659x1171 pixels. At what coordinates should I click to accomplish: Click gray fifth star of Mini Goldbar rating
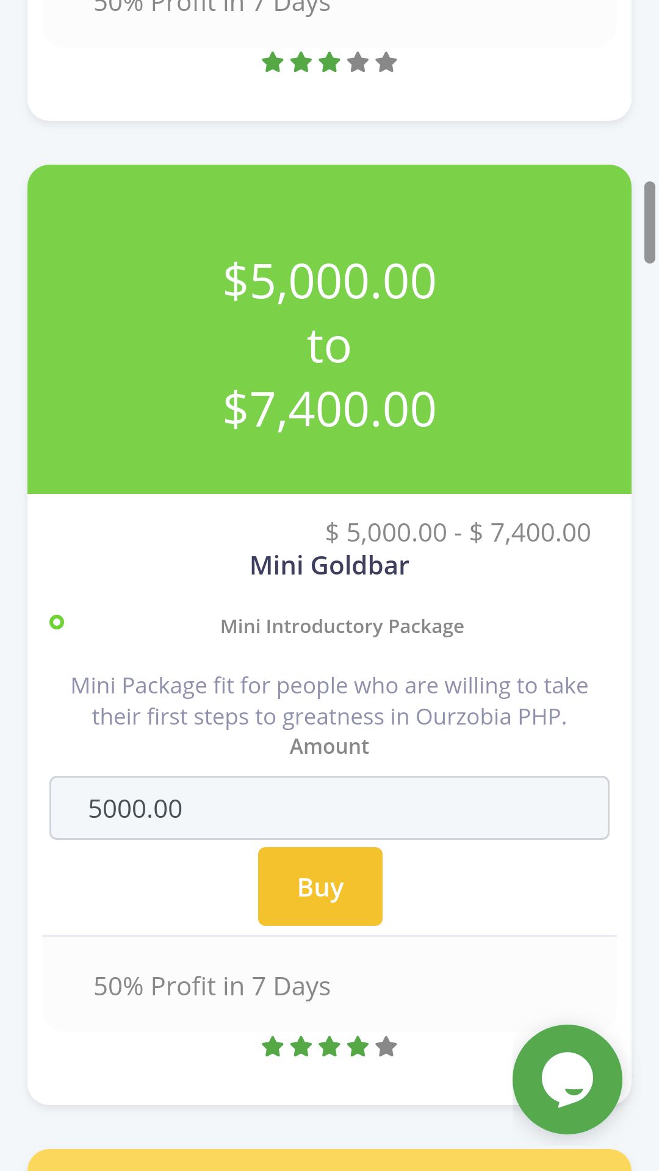tap(386, 1047)
